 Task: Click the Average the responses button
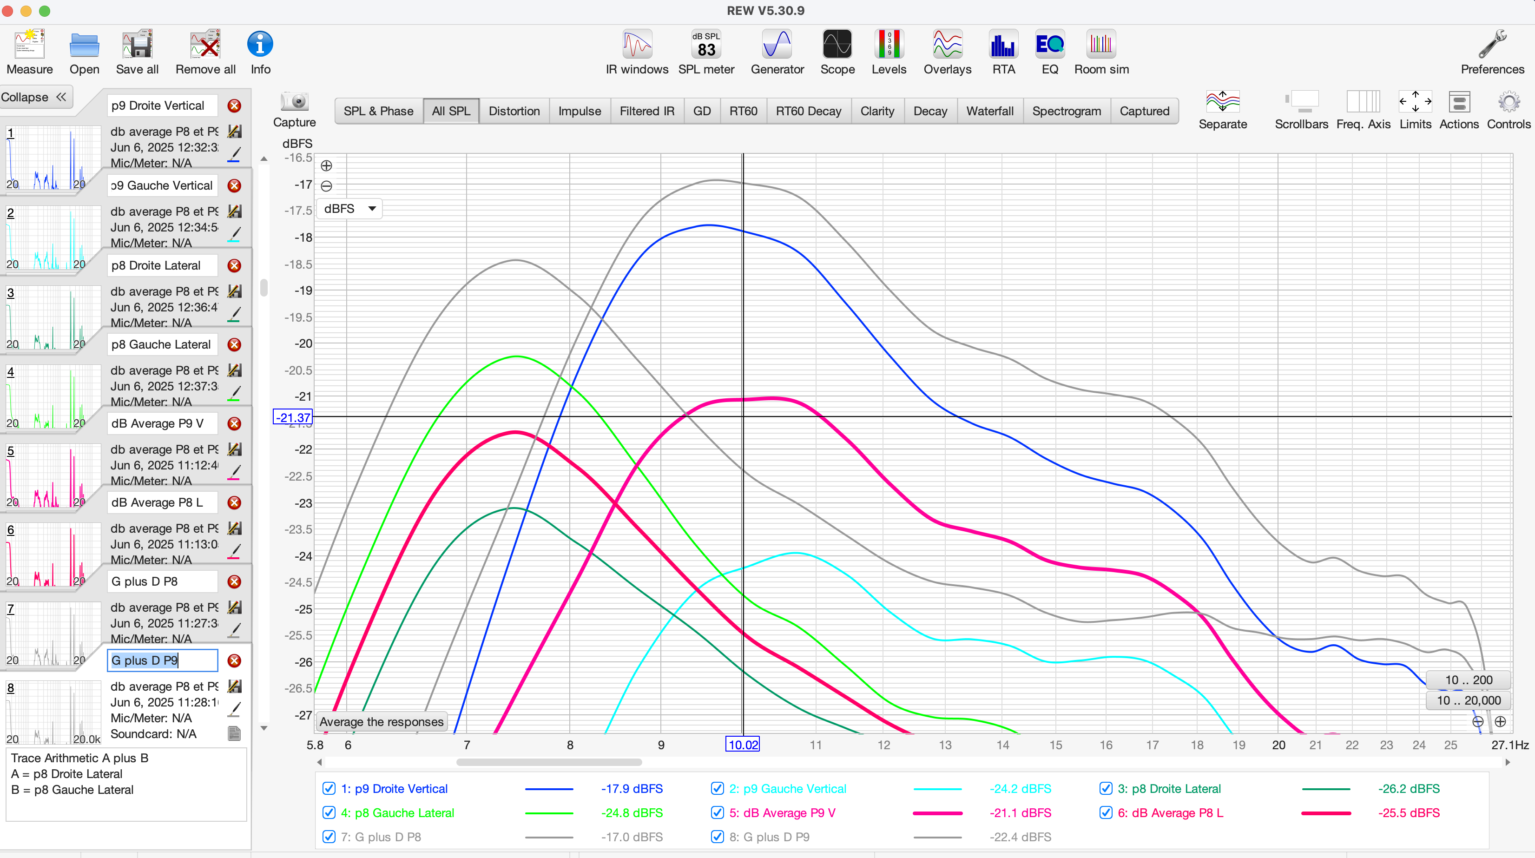382,721
